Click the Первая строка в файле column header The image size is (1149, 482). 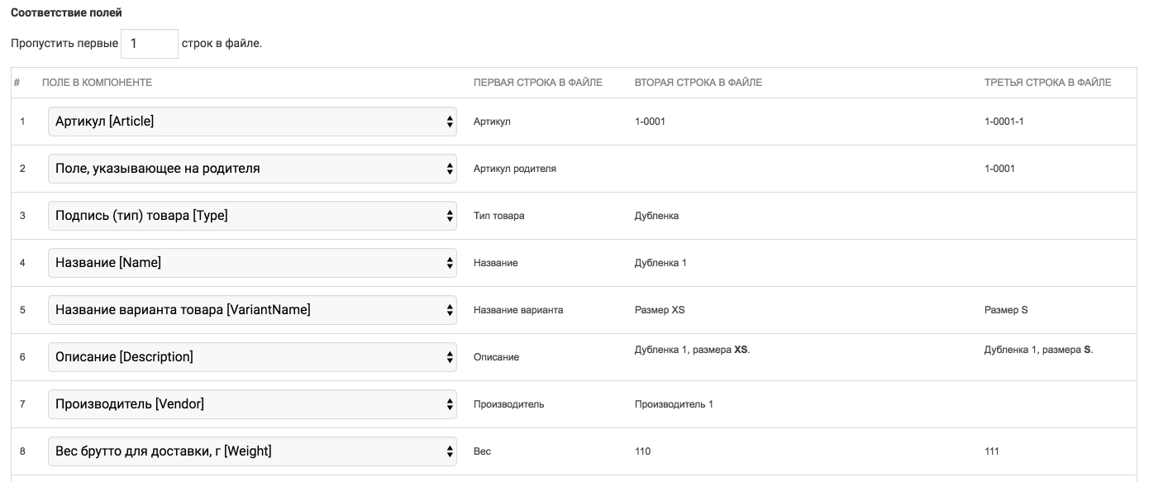(537, 83)
